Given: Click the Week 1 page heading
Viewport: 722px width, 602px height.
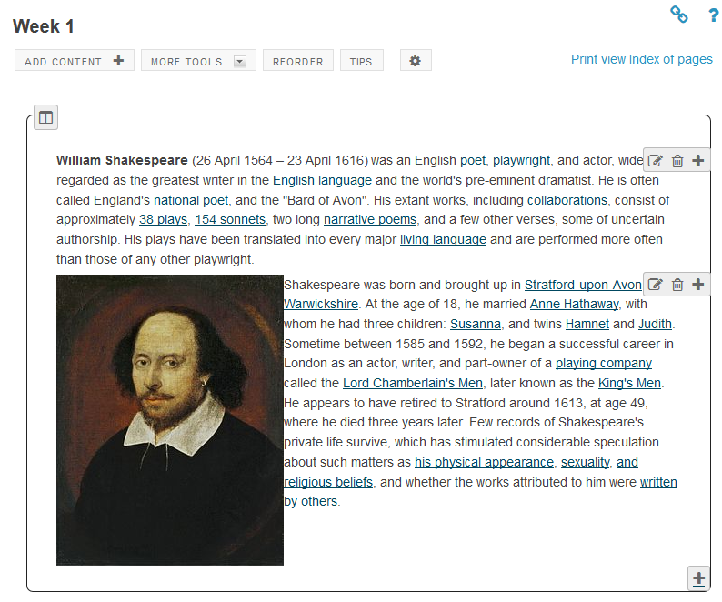Looking at the screenshot, I should point(44,26).
